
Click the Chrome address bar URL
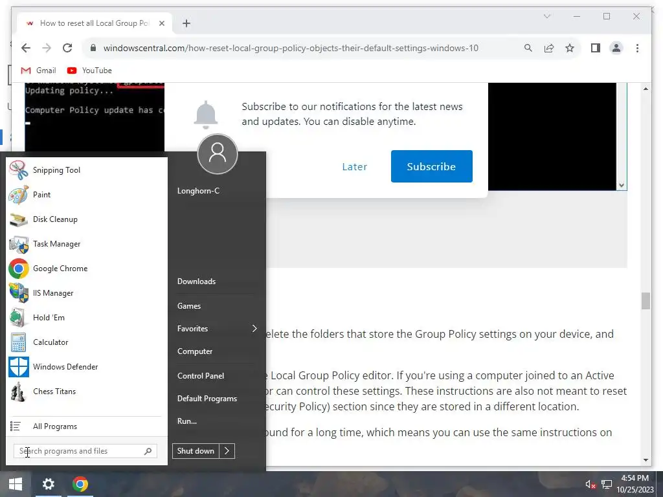291,48
